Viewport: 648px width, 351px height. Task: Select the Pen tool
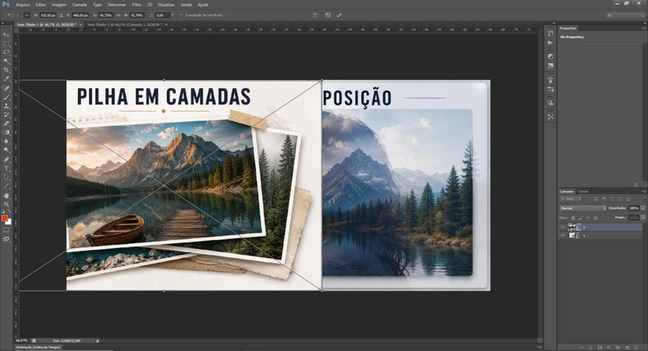point(6,159)
